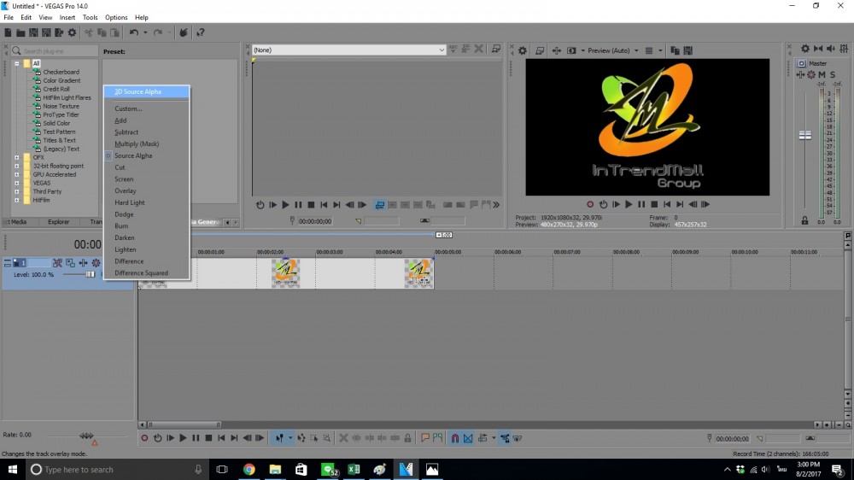
Task: Open the Insert menu
Action: click(x=67, y=17)
